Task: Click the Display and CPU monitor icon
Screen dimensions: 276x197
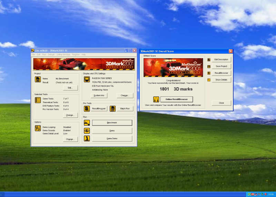Action: pyautogui.click(x=87, y=80)
